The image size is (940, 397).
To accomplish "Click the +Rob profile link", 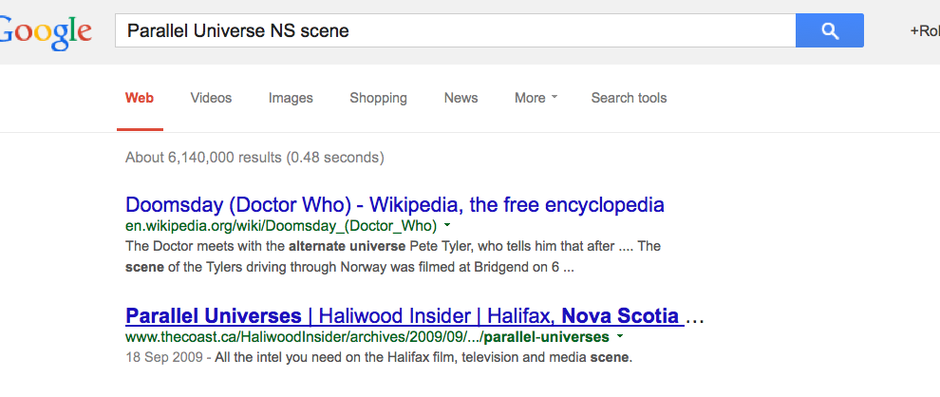I will [925, 31].
